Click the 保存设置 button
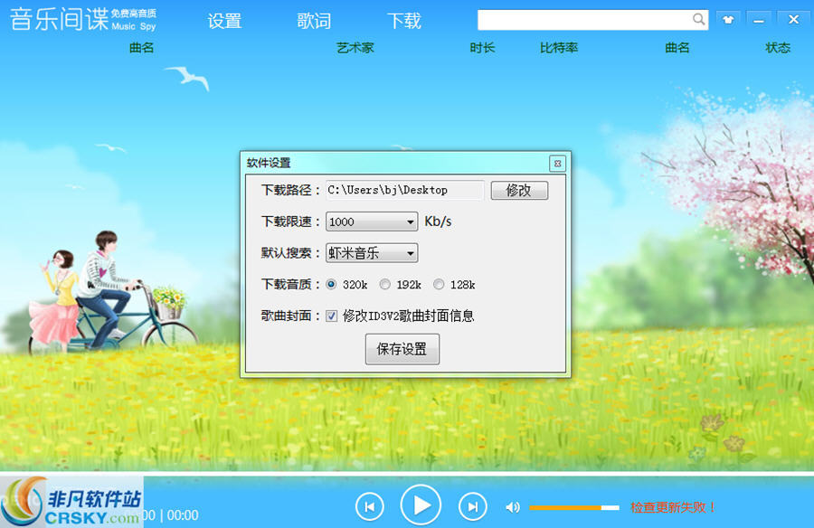 402,349
